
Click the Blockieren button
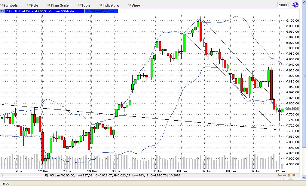(290, 179)
